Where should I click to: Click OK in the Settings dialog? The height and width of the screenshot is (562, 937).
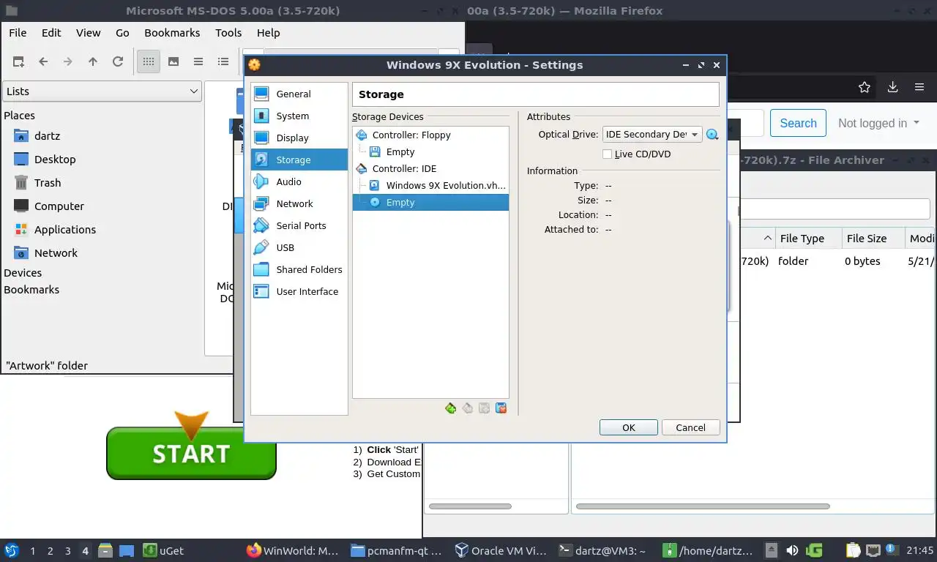[x=629, y=427]
